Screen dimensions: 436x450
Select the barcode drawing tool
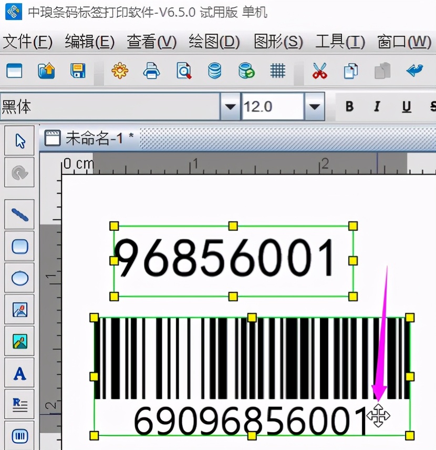[19, 436]
